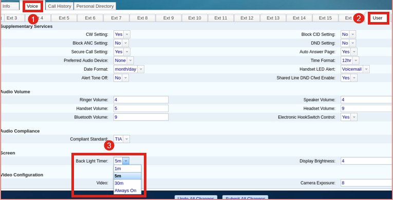Choose 30m in Back Light Timer list

pyautogui.click(x=127, y=183)
